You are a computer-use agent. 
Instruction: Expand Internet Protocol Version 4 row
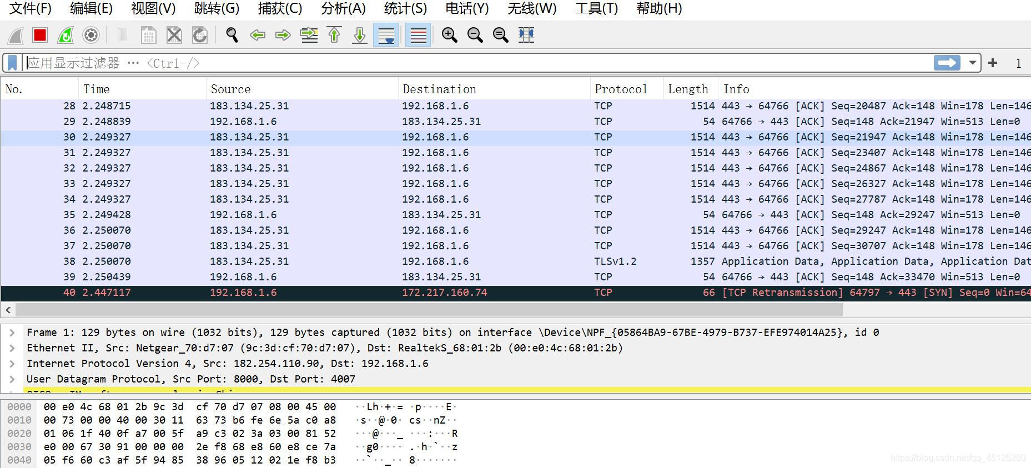12,364
